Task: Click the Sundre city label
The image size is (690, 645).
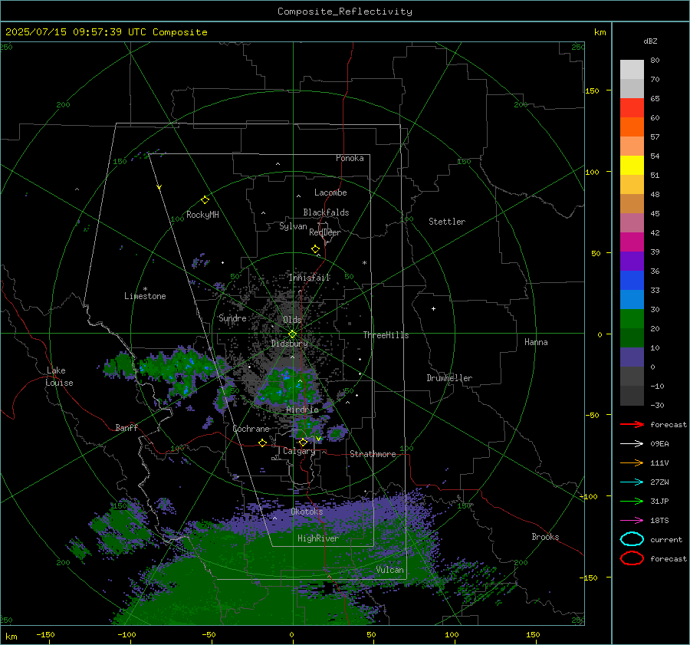Action: point(232,318)
